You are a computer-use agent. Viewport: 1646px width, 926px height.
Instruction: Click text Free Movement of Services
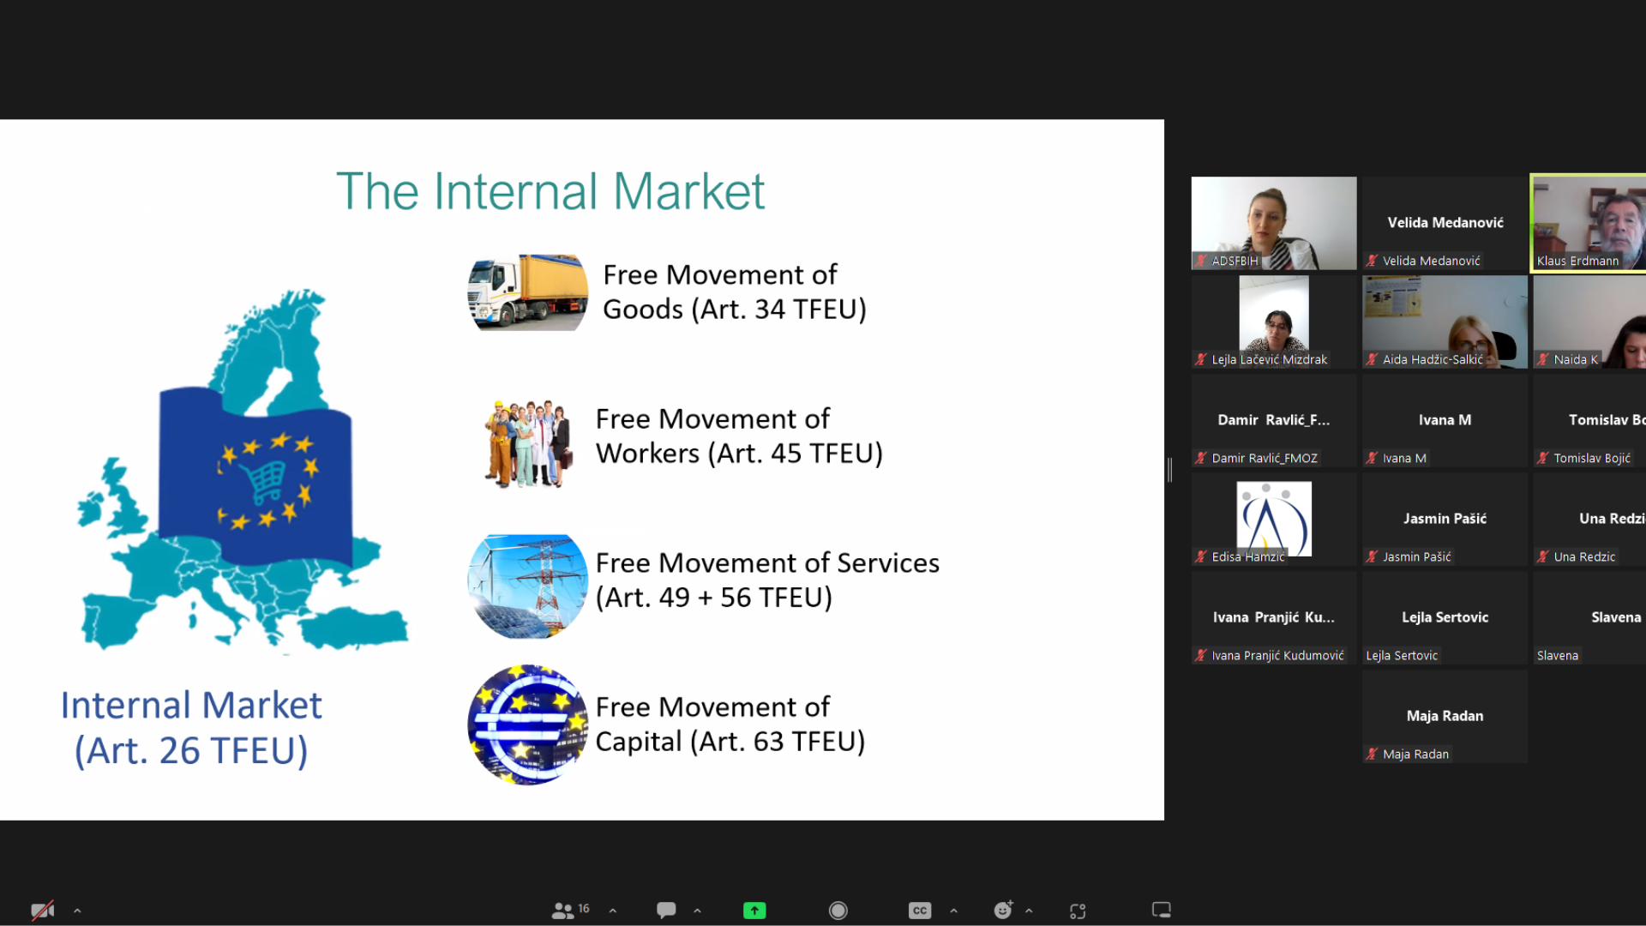tap(767, 562)
